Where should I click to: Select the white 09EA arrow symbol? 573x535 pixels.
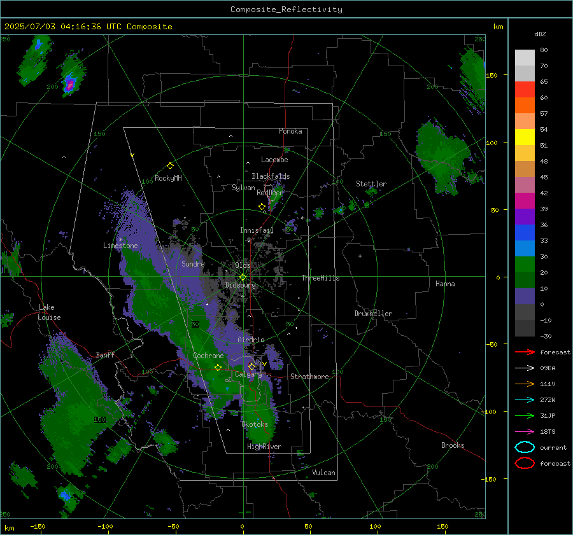click(525, 368)
